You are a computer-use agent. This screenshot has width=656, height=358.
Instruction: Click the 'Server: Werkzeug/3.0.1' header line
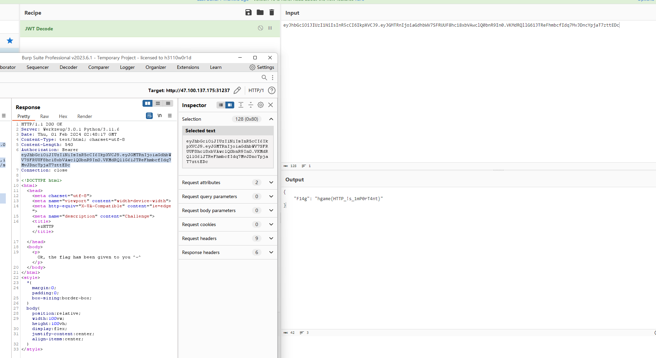70,129
